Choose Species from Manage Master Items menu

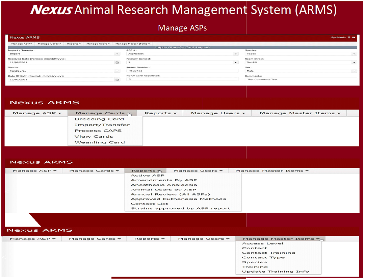tap(255, 262)
